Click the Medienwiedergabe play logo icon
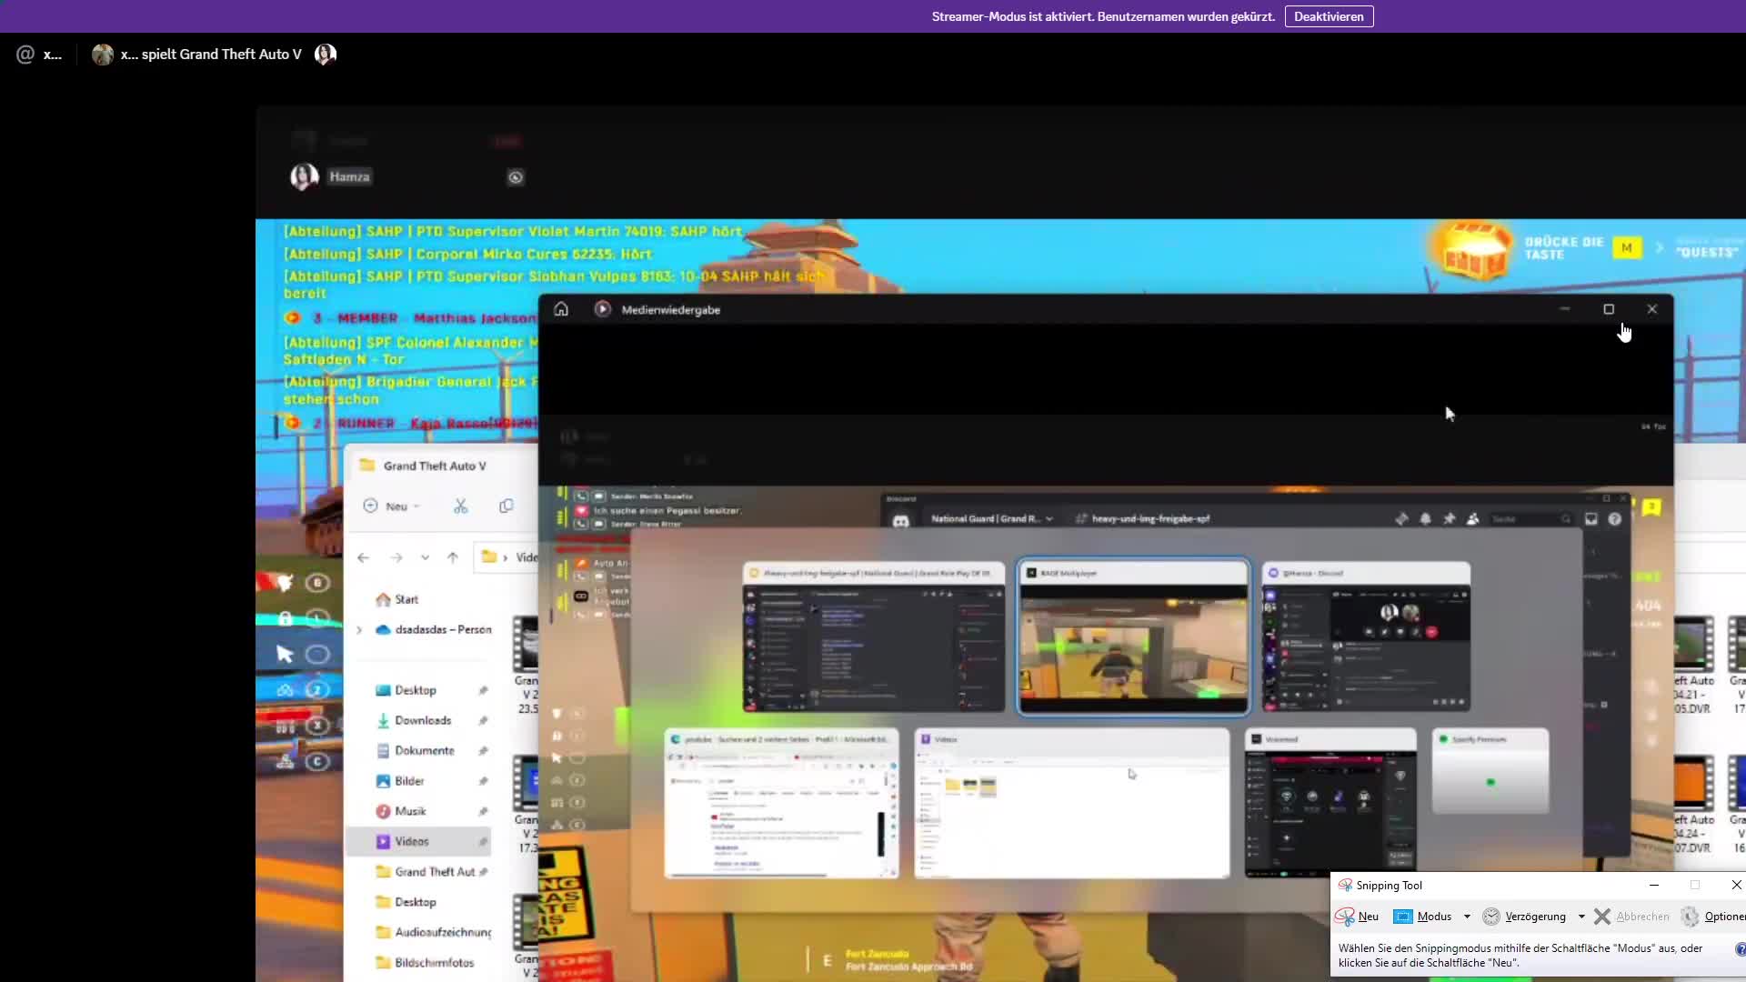Viewport: 1746px width, 982px height. [x=602, y=309]
